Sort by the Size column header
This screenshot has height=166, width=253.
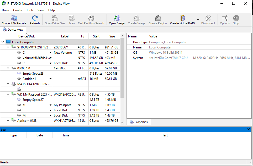click(112, 36)
